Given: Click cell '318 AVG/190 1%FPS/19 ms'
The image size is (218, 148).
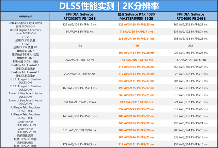Looking at the screenshot, I should pos(191,95).
